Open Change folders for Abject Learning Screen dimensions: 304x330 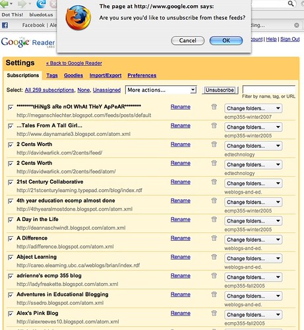[x=253, y=259]
